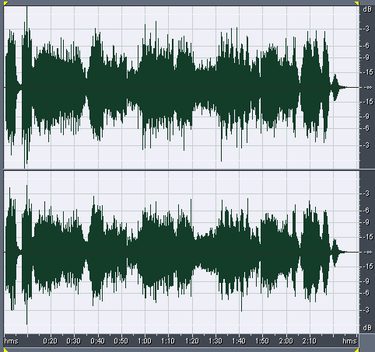375x352 pixels.
Task: Click the 1:10 mark on the time ruler
Action: pyautogui.click(x=168, y=340)
